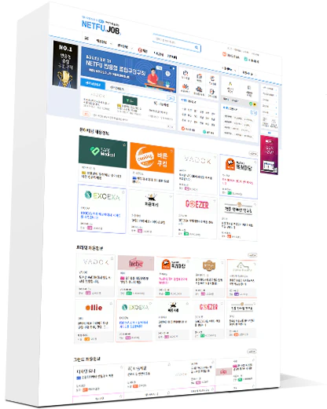Click more button above bottom section
Screen dimensions: 327x409
tap(252, 352)
